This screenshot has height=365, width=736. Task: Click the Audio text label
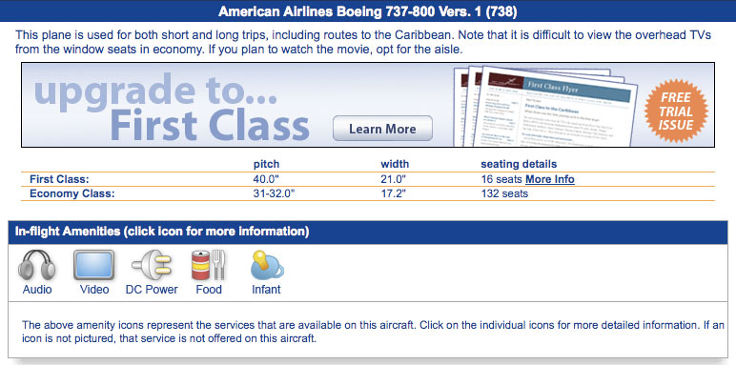point(37,290)
